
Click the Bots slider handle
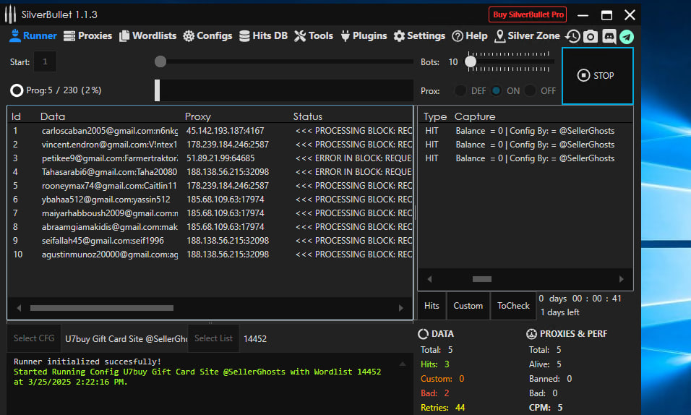click(x=471, y=62)
